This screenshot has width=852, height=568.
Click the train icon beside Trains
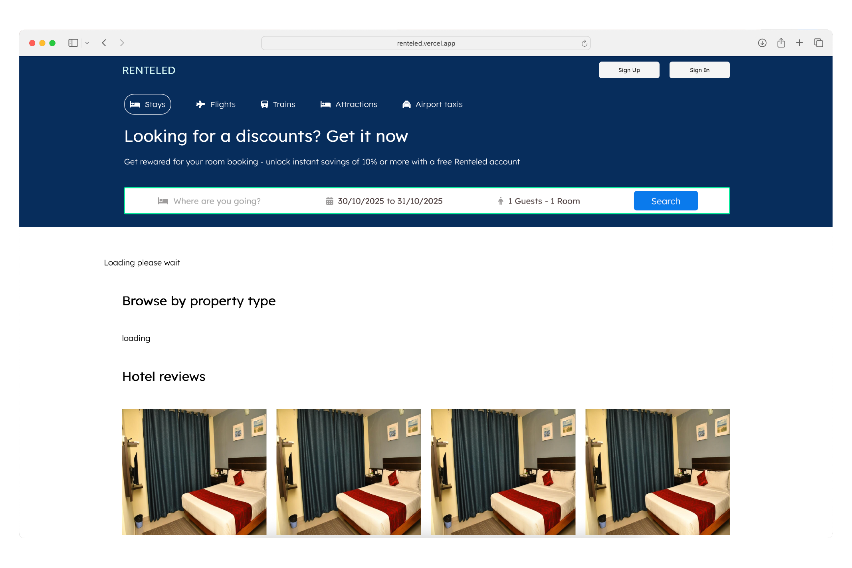264,104
